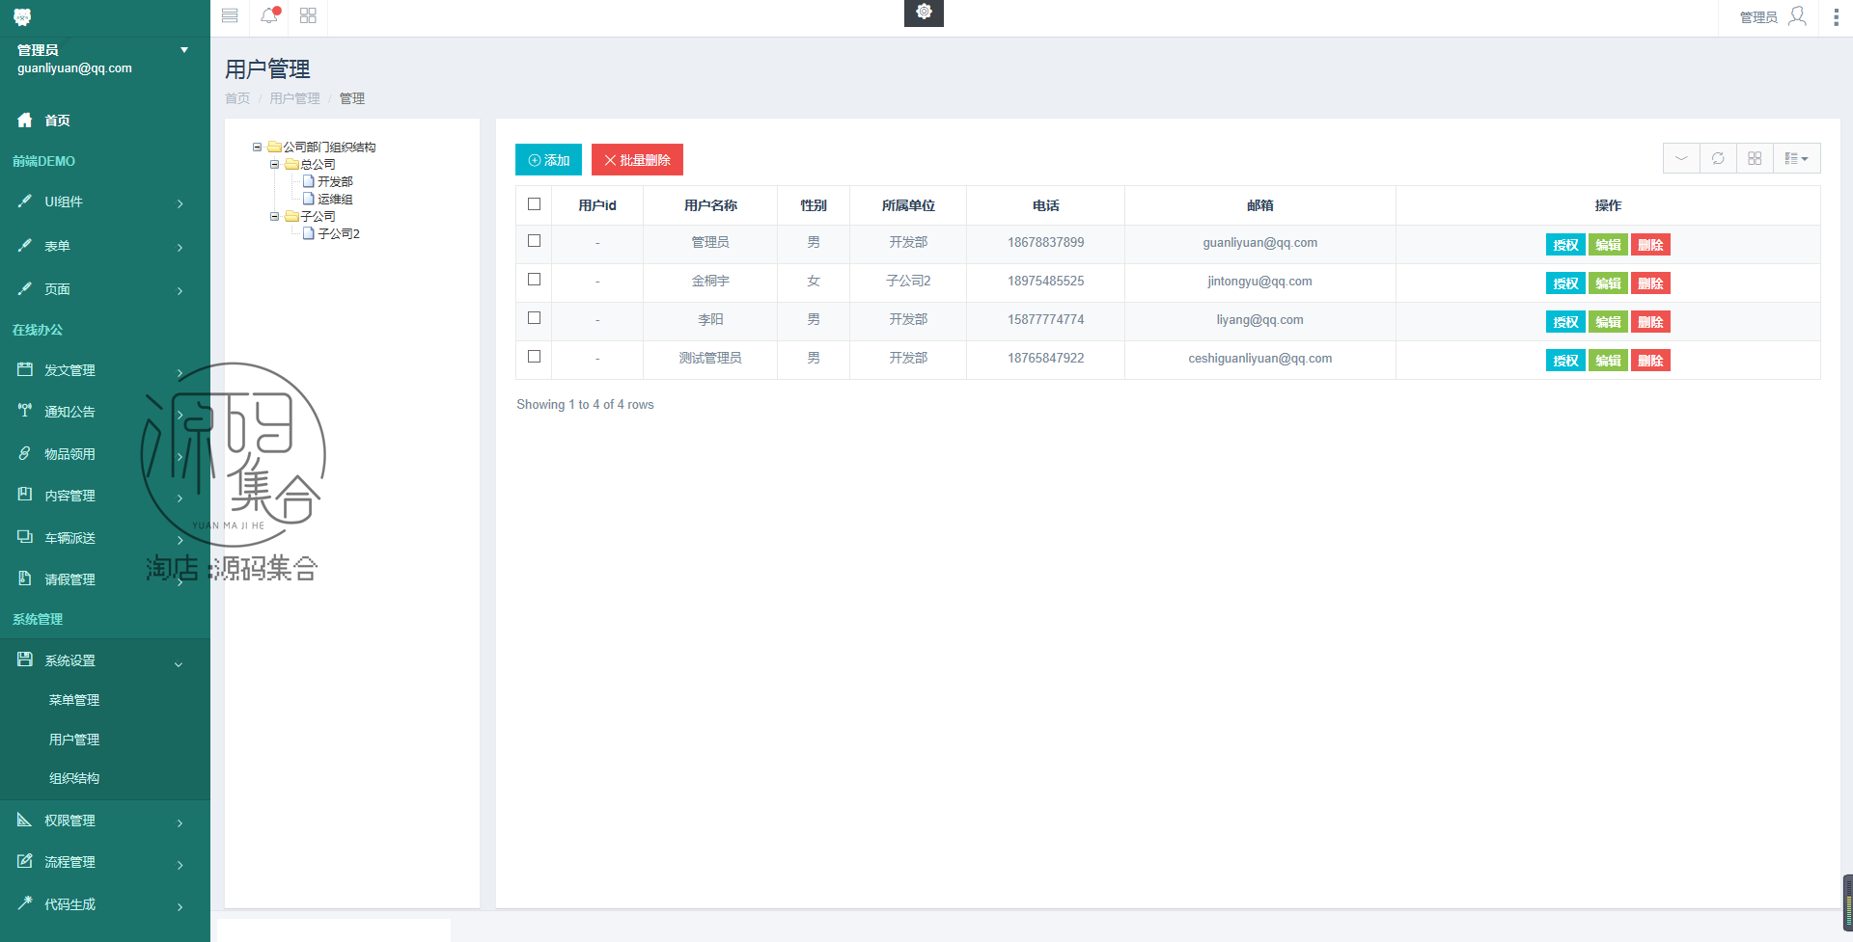The width and height of the screenshot is (1853, 942).
Task: Open the 表单 sidebar menu
Action: tap(105, 246)
